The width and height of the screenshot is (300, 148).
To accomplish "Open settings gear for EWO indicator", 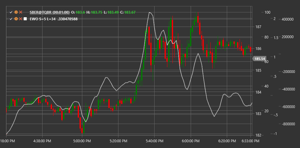I will point(16,19).
